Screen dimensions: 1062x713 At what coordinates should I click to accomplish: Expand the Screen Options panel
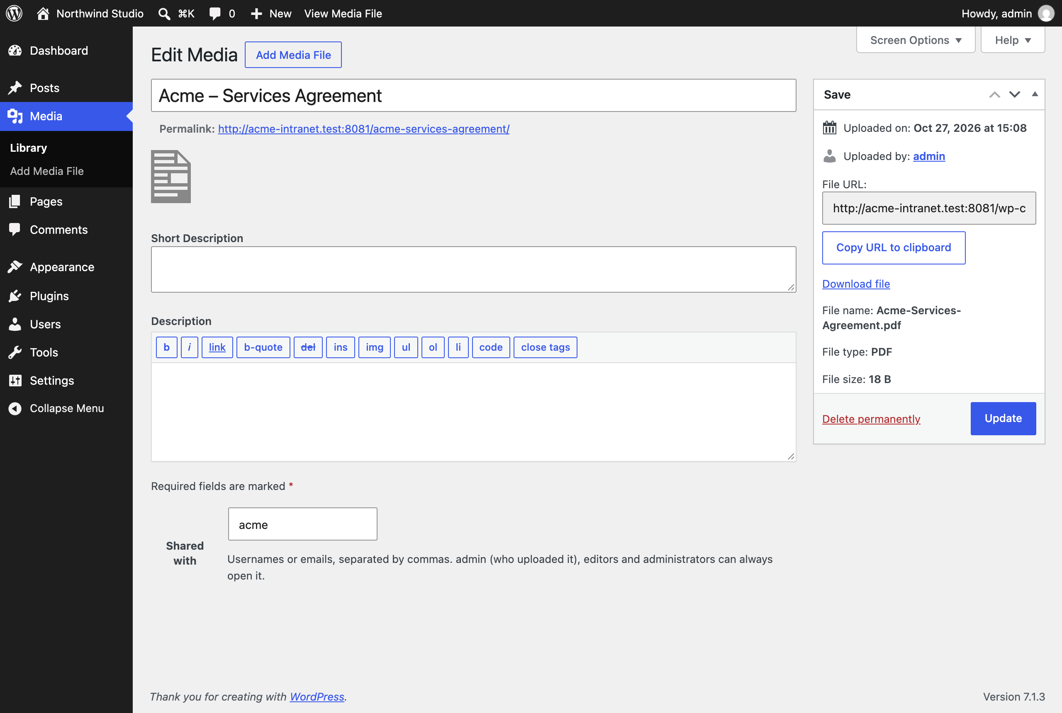(x=916, y=40)
